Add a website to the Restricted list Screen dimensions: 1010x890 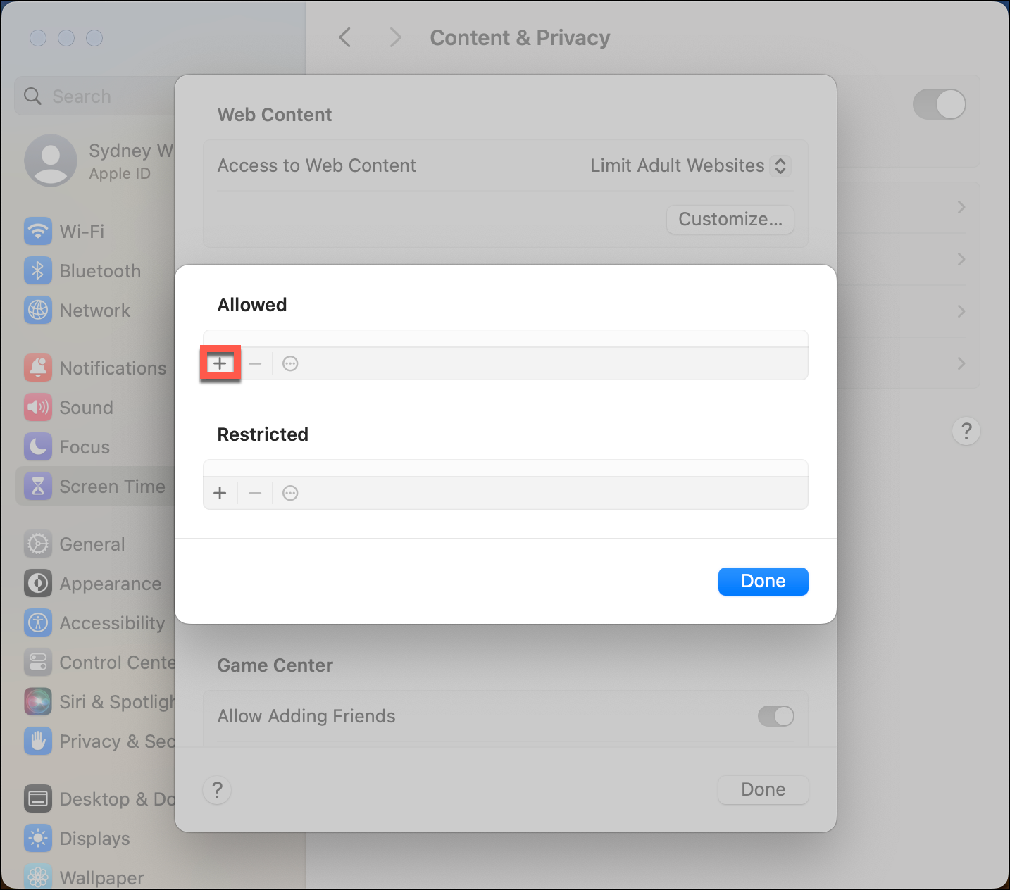[220, 493]
